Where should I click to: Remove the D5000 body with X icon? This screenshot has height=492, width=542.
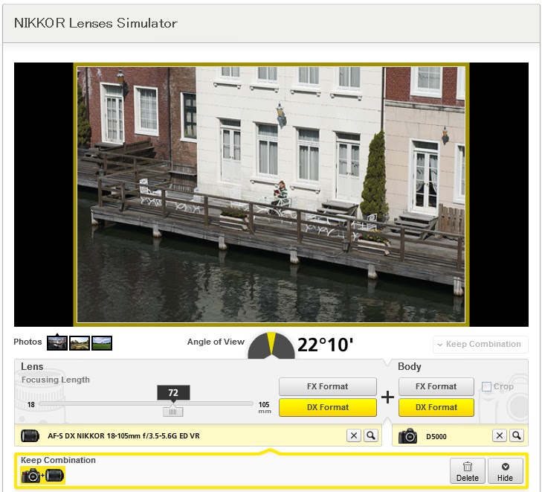pos(500,435)
